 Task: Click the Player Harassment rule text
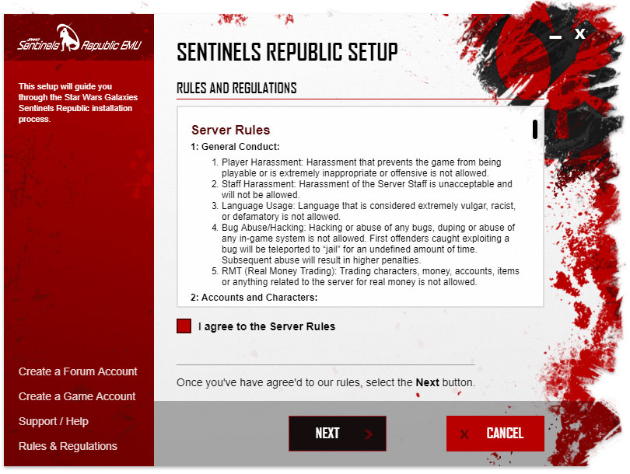(x=362, y=167)
